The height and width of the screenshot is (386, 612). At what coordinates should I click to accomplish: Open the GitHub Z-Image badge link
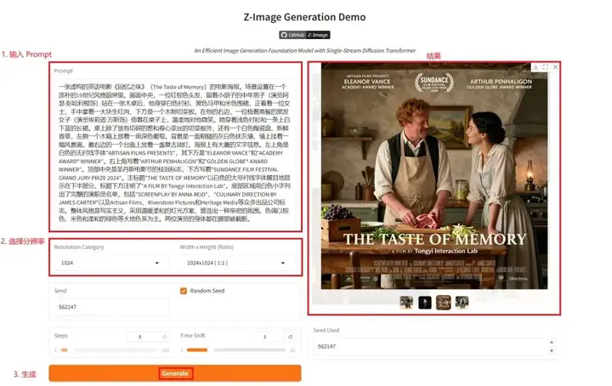[x=304, y=35]
